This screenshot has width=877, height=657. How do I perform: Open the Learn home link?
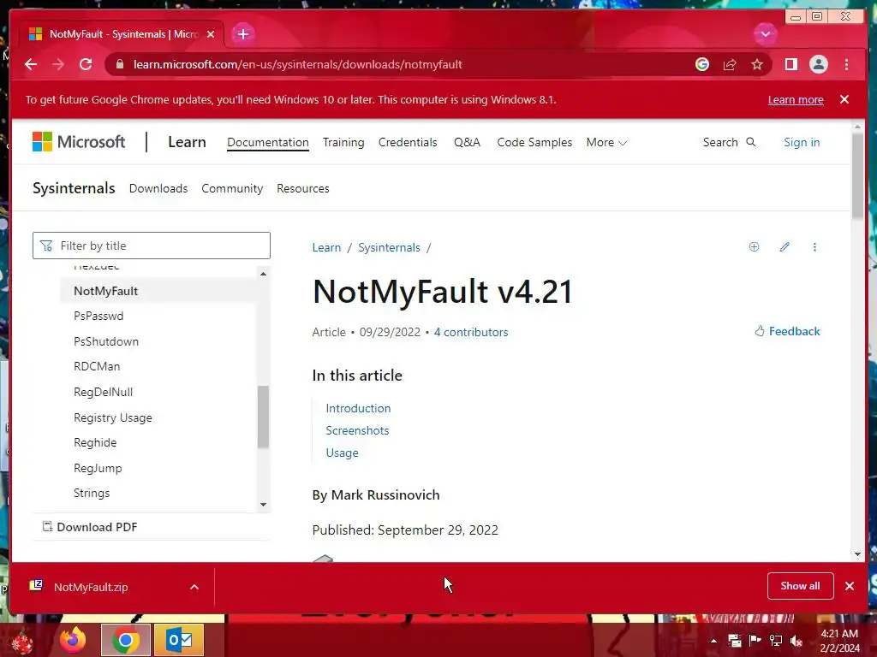pyautogui.click(x=187, y=142)
